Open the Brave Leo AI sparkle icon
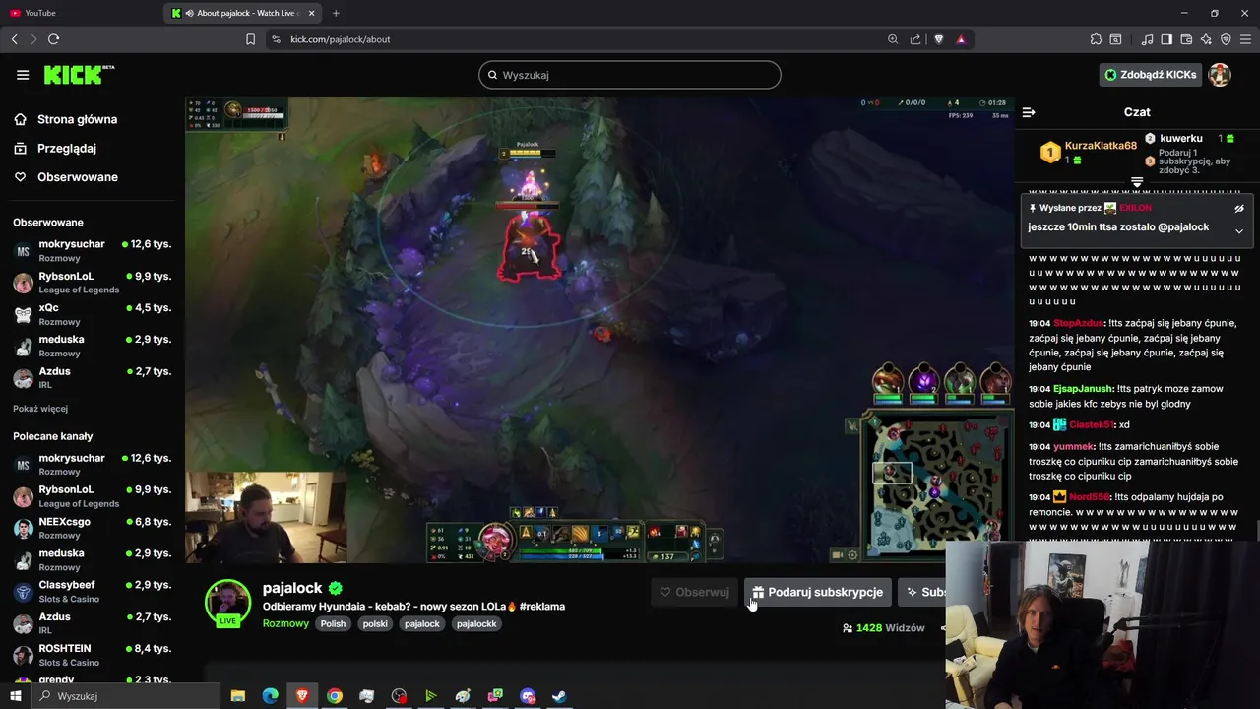The height and width of the screenshot is (709, 1260). 1206,39
